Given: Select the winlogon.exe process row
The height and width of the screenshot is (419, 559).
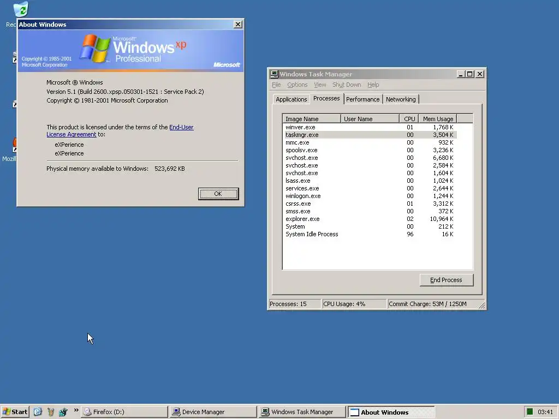Looking at the screenshot, I should point(370,196).
